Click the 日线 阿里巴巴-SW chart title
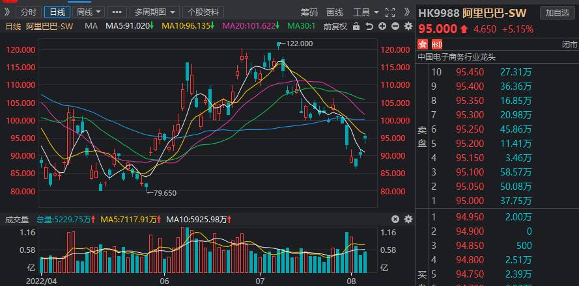Image resolution: width=579 pixels, height=286 pixels. (39, 26)
